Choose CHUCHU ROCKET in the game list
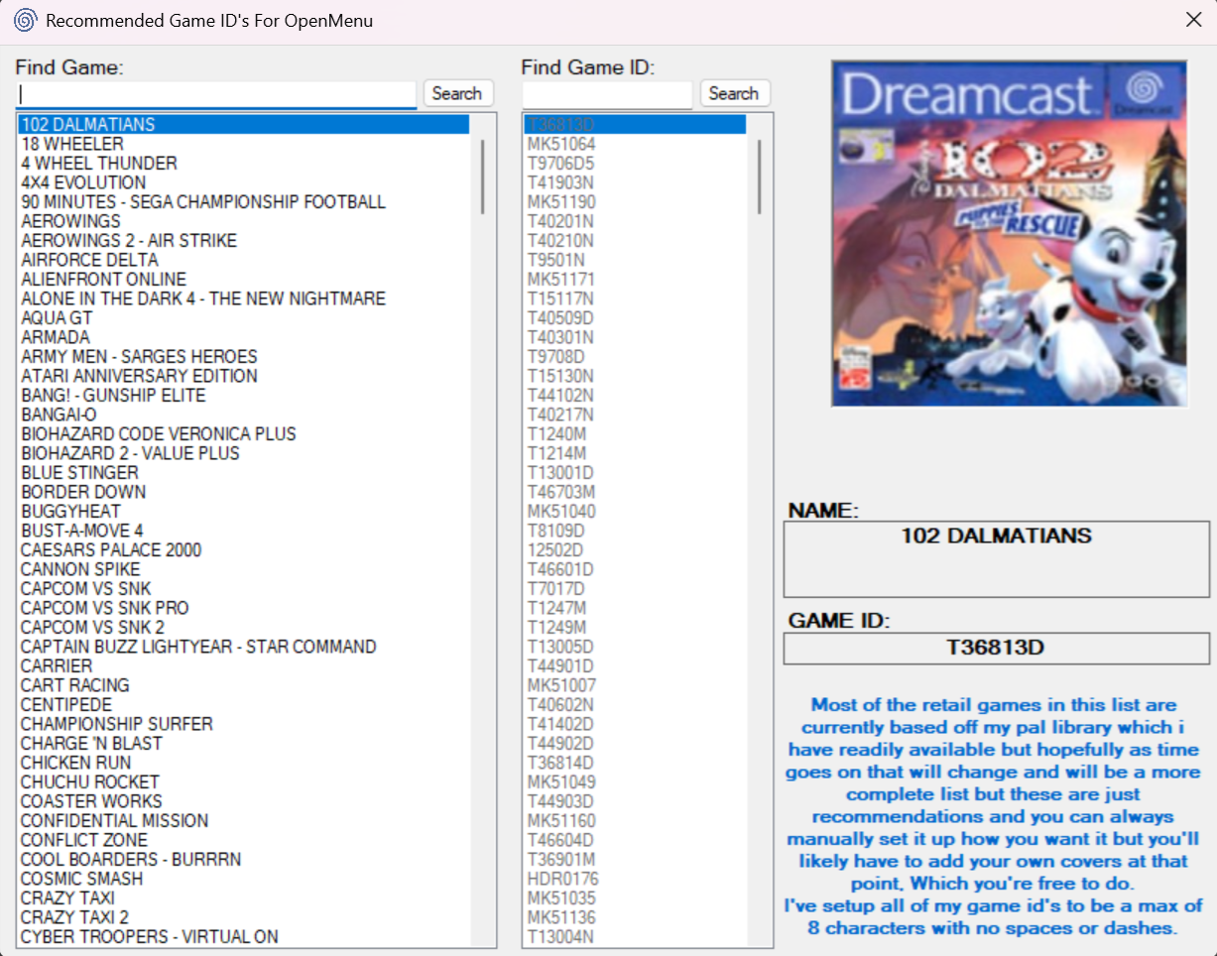Screen dimensions: 1217x956 (90, 781)
